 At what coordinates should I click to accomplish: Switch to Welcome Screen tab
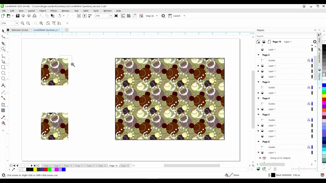coord(20,30)
